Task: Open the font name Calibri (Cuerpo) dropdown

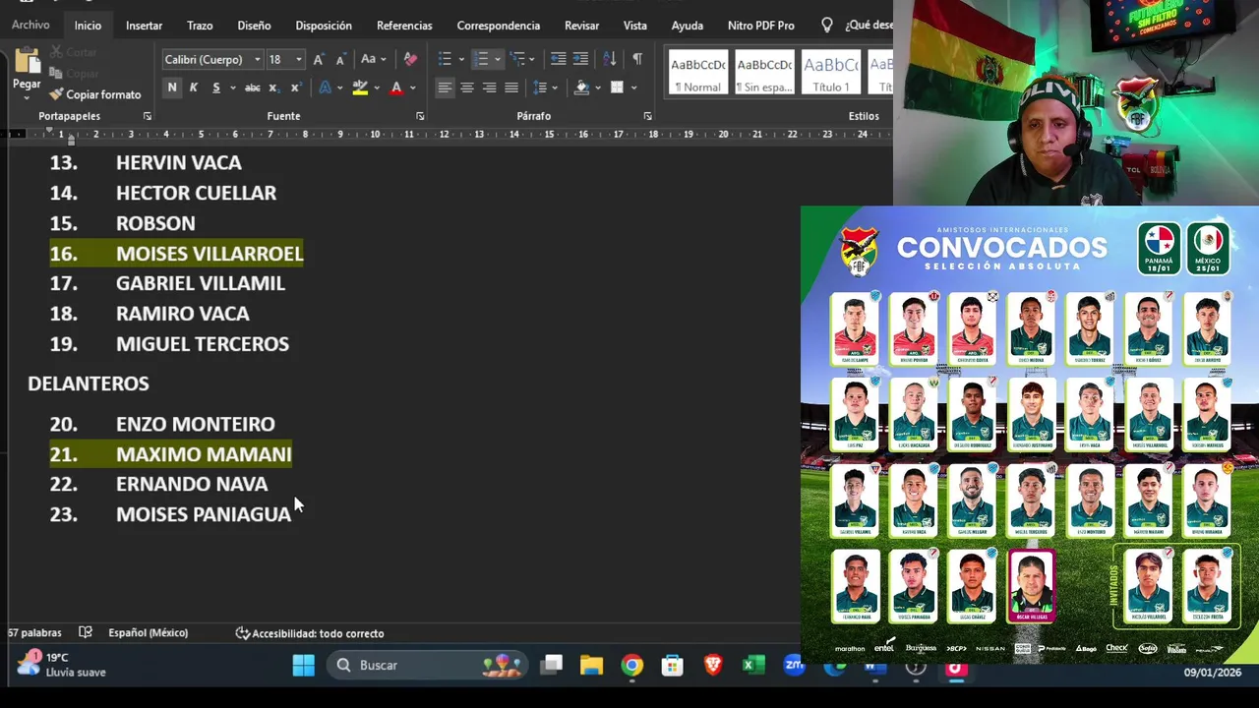Action: point(257,60)
